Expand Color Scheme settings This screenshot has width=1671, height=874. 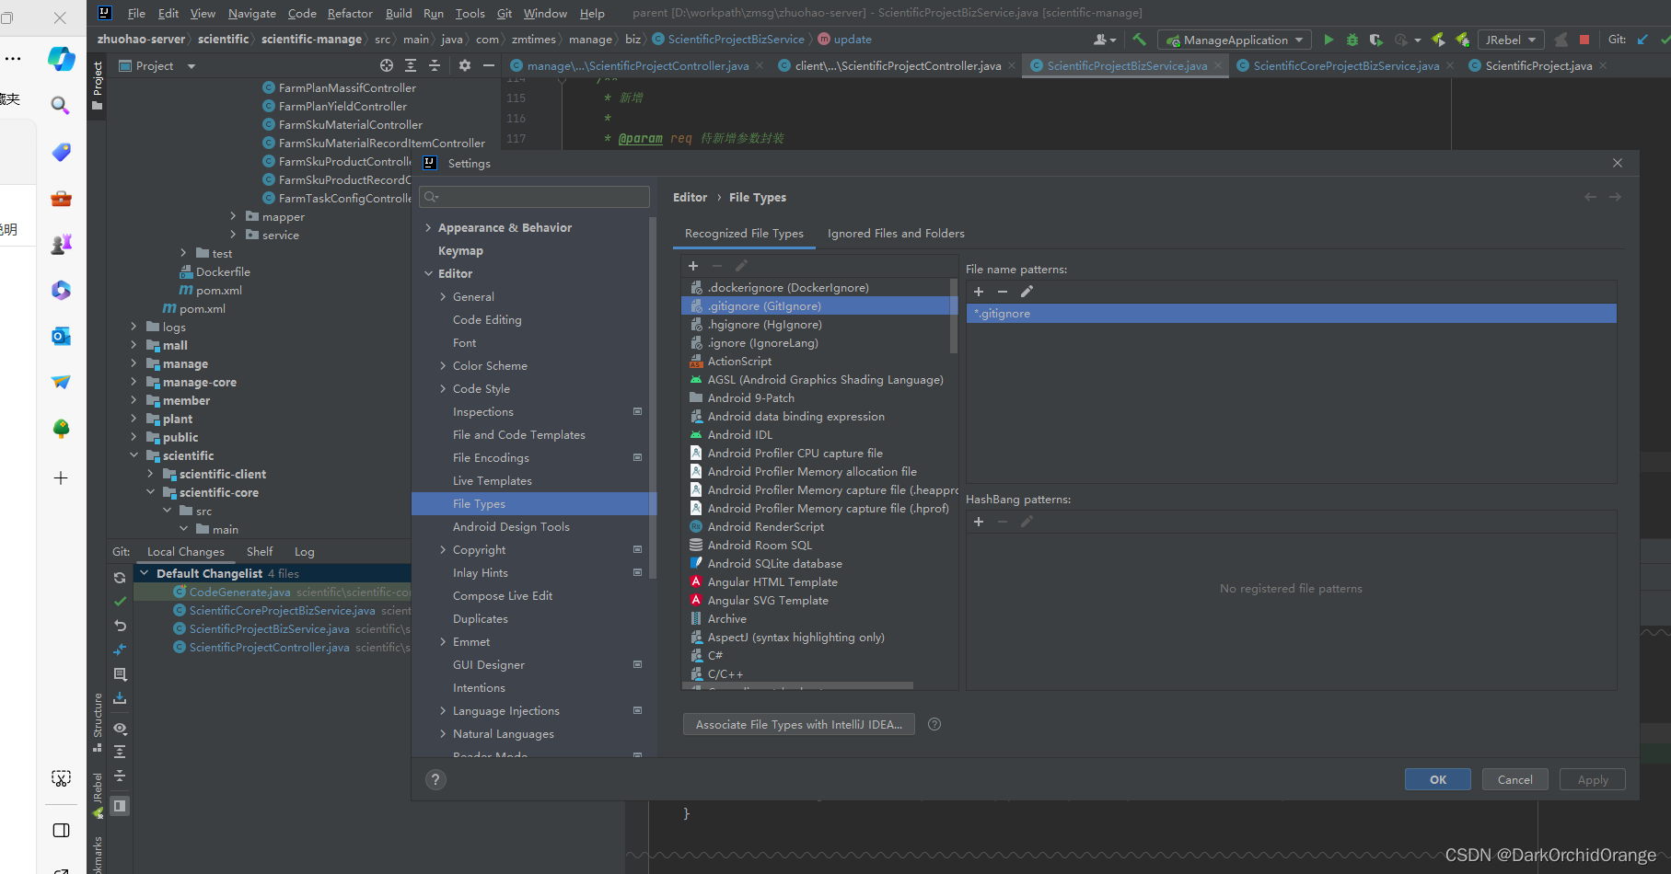click(x=443, y=365)
